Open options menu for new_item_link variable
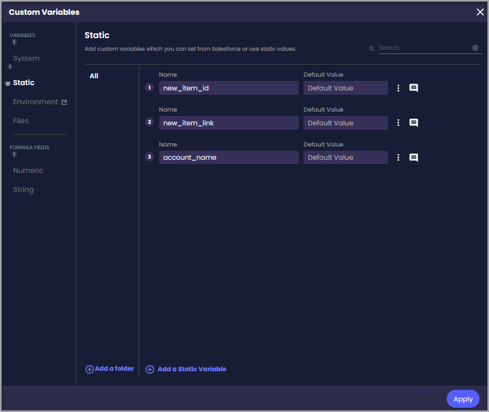The width and height of the screenshot is (489, 412). click(x=398, y=123)
